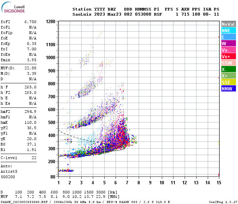Select the MUF(D) value 22.88
The image size is (238, 204).
pos(30,68)
